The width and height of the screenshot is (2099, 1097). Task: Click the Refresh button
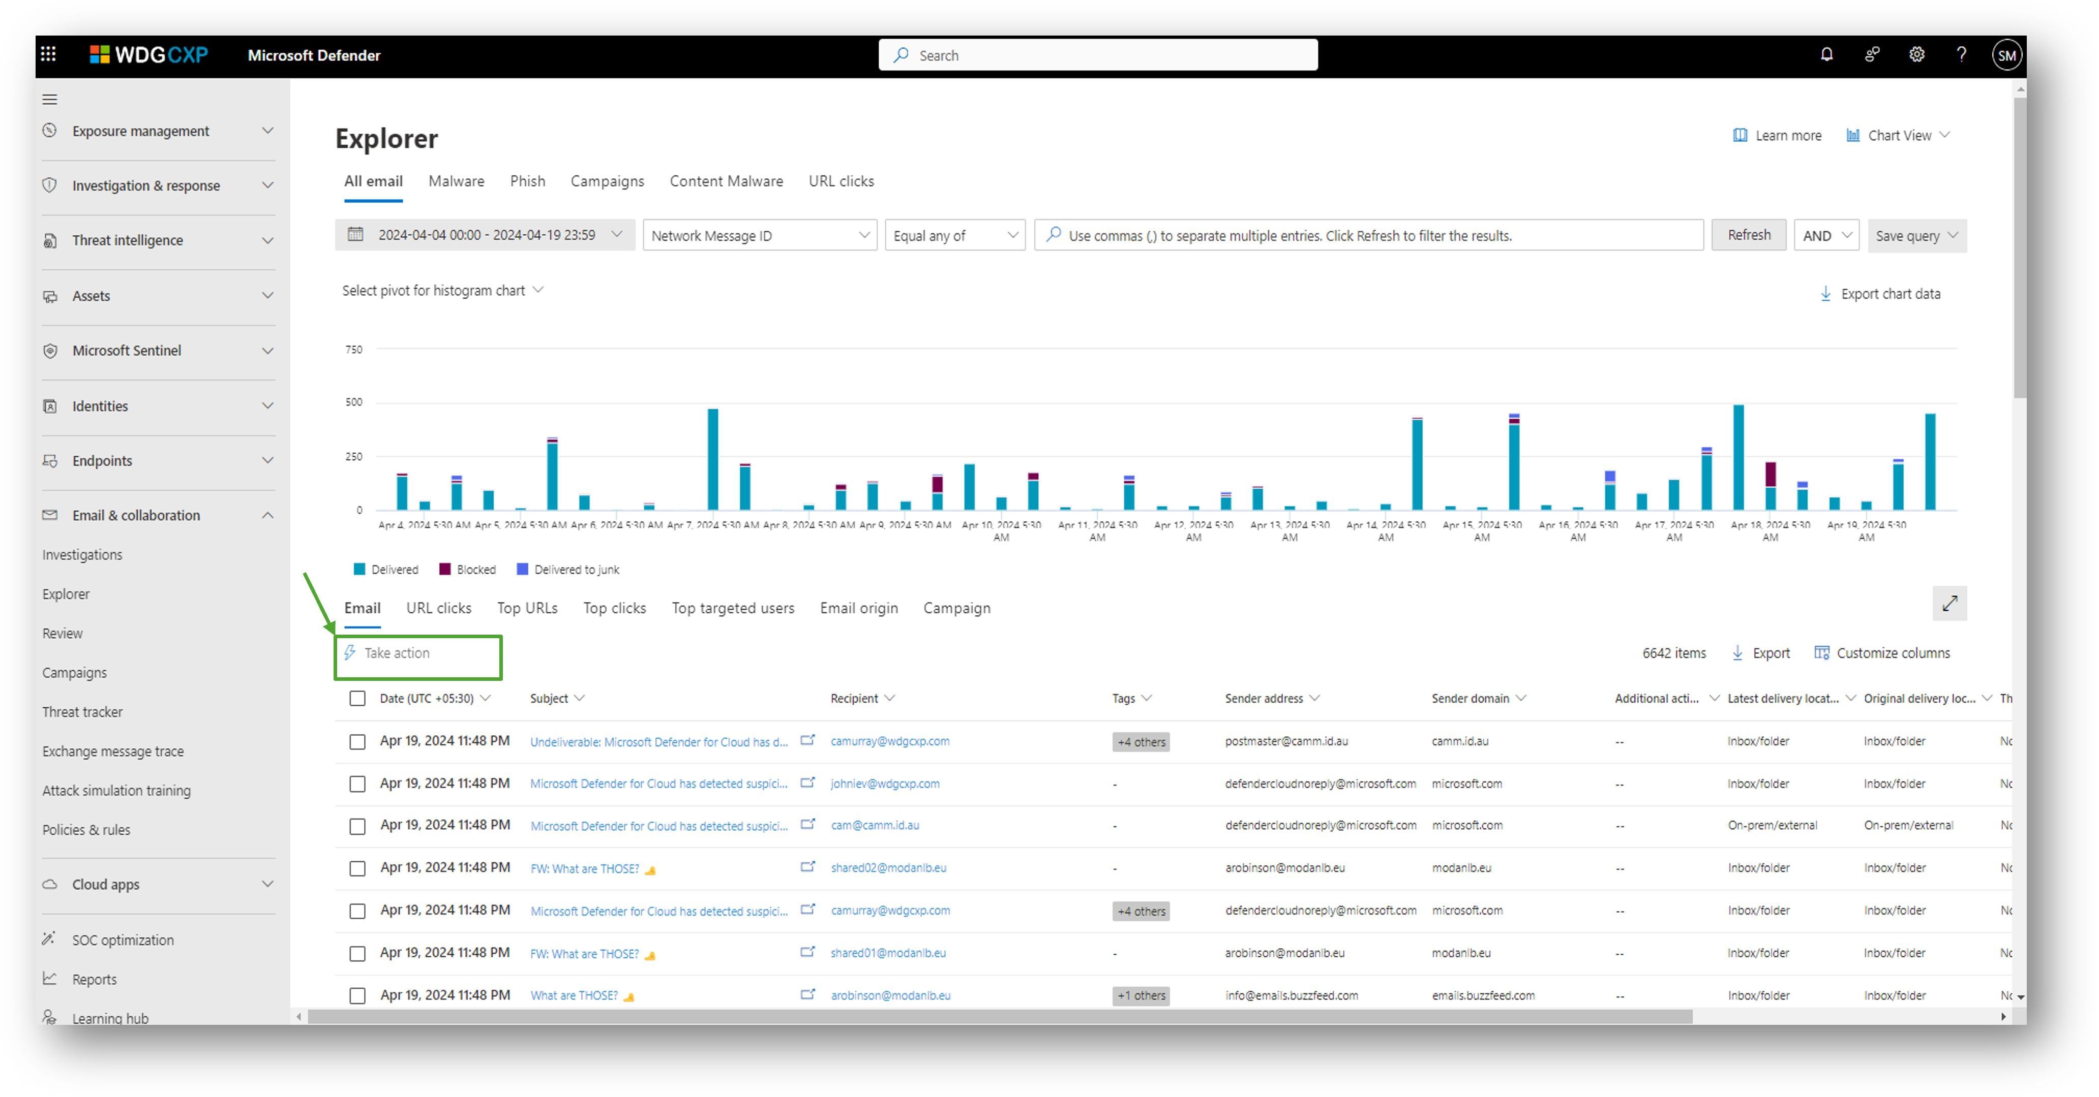(1748, 235)
